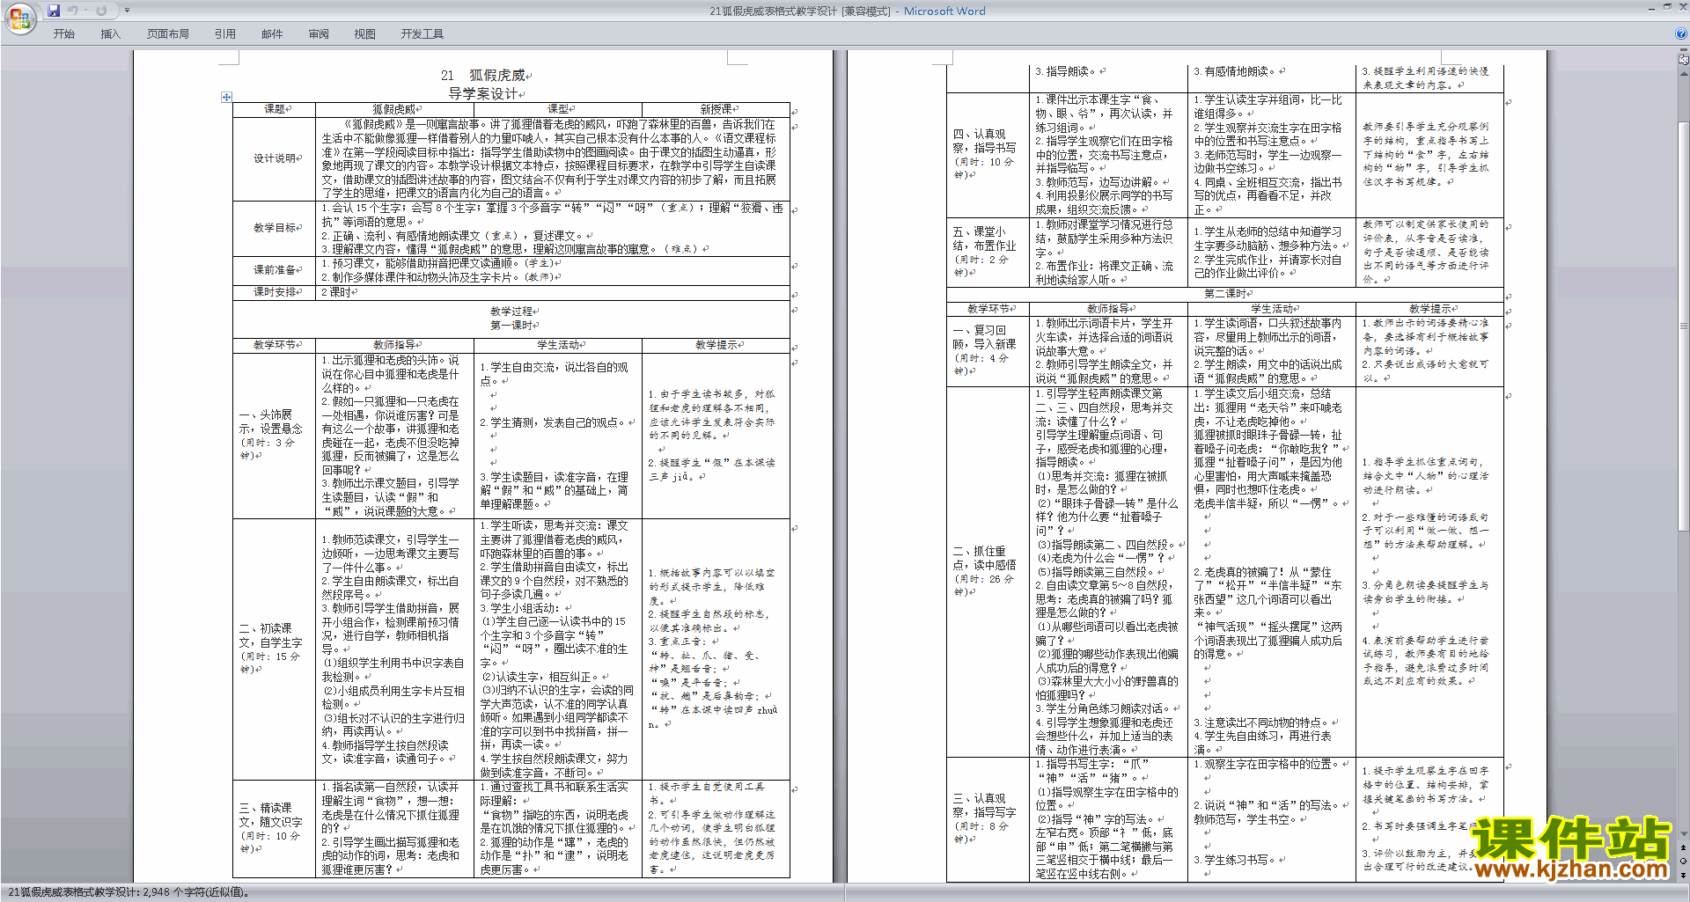Click the 学生活动 header on page two
Screen dimensions: 1690x902
pos(1271,309)
